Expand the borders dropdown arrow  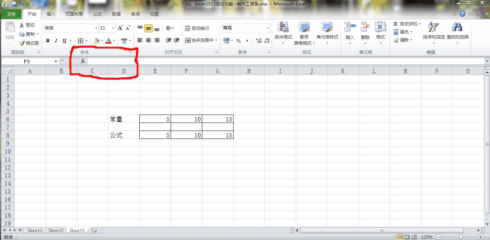pyautogui.click(x=86, y=41)
